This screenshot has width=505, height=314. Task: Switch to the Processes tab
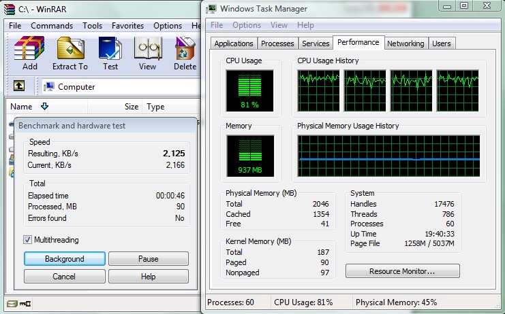tap(277, 43)
